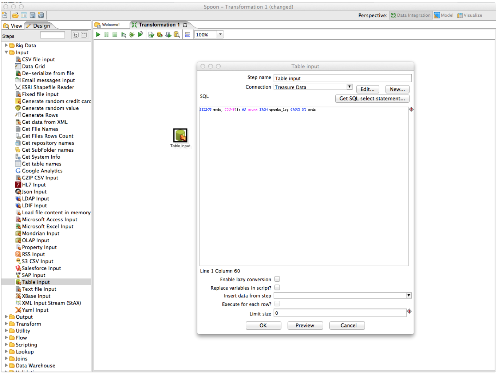Screen dimensions: 498x374
Task: Run the transformation with the green play icon
Action: (98, 35)
